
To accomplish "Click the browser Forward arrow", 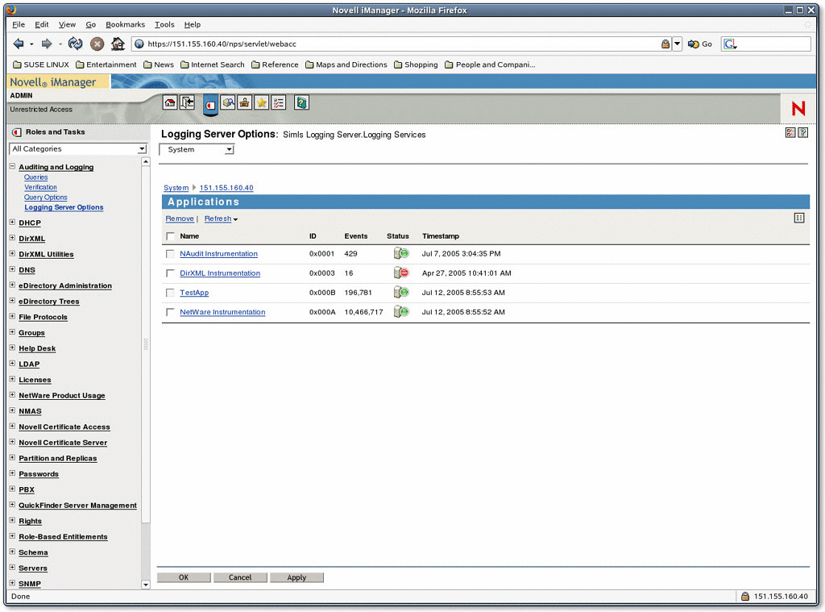I will click(47, 44).
